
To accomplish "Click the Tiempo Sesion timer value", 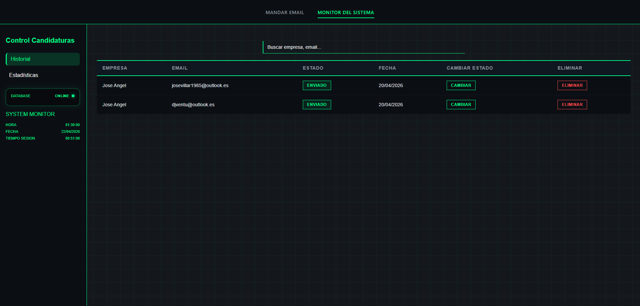I will tap(72, 138).
